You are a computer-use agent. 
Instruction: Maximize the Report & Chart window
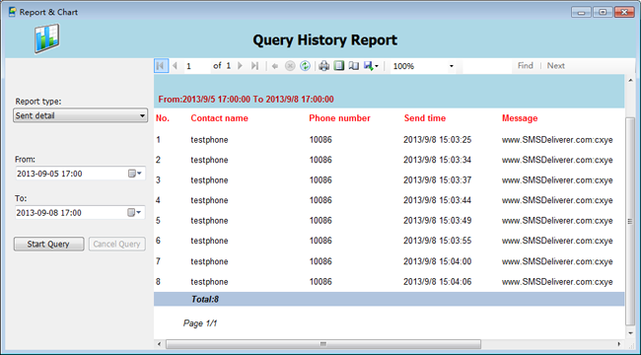point(603,12)
